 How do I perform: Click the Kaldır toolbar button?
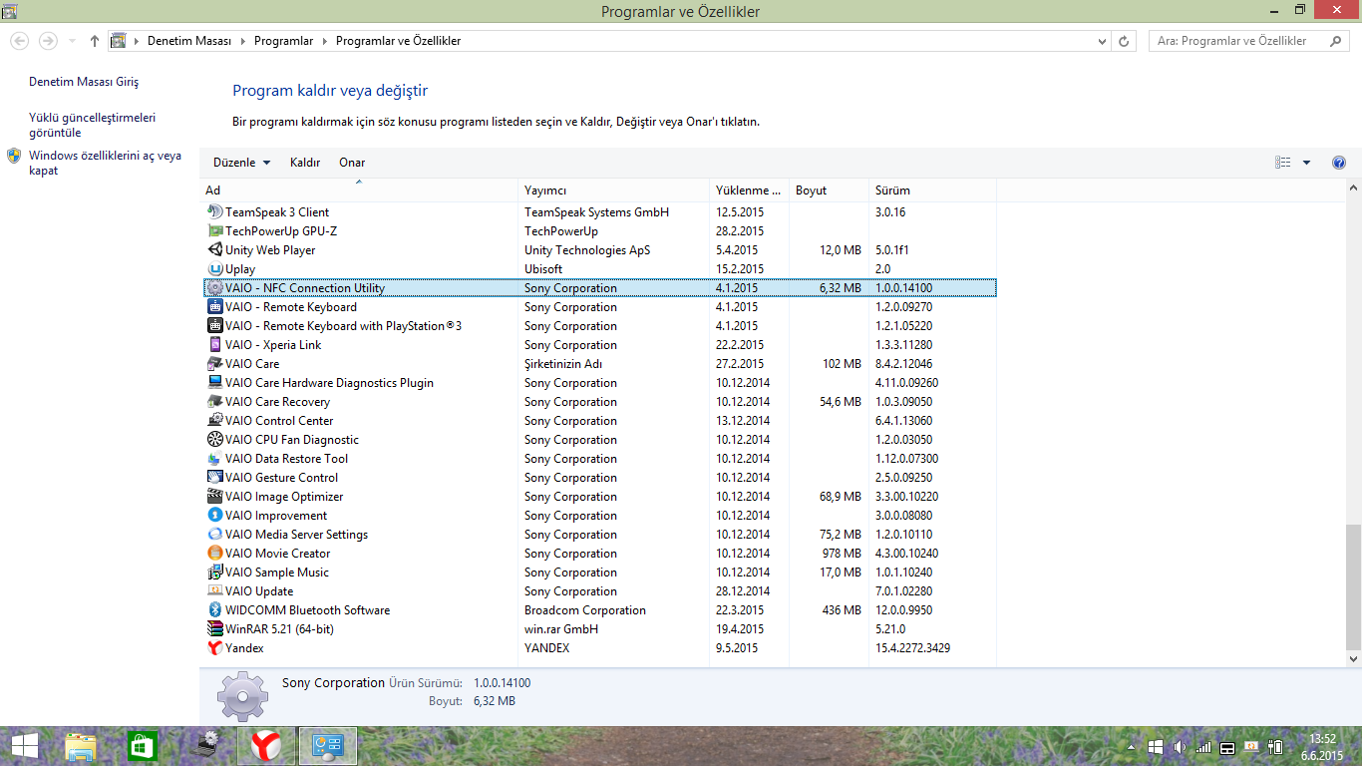[305, 163]
